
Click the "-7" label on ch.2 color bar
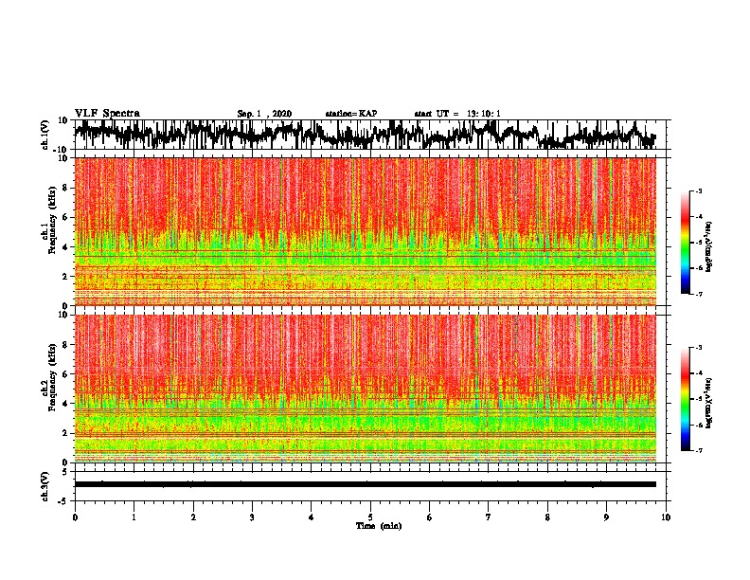[698, 451]
